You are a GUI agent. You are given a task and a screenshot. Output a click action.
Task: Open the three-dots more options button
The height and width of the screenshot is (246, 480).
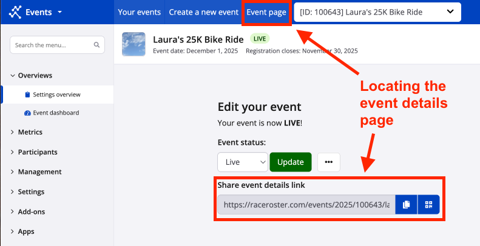[329, 162]
